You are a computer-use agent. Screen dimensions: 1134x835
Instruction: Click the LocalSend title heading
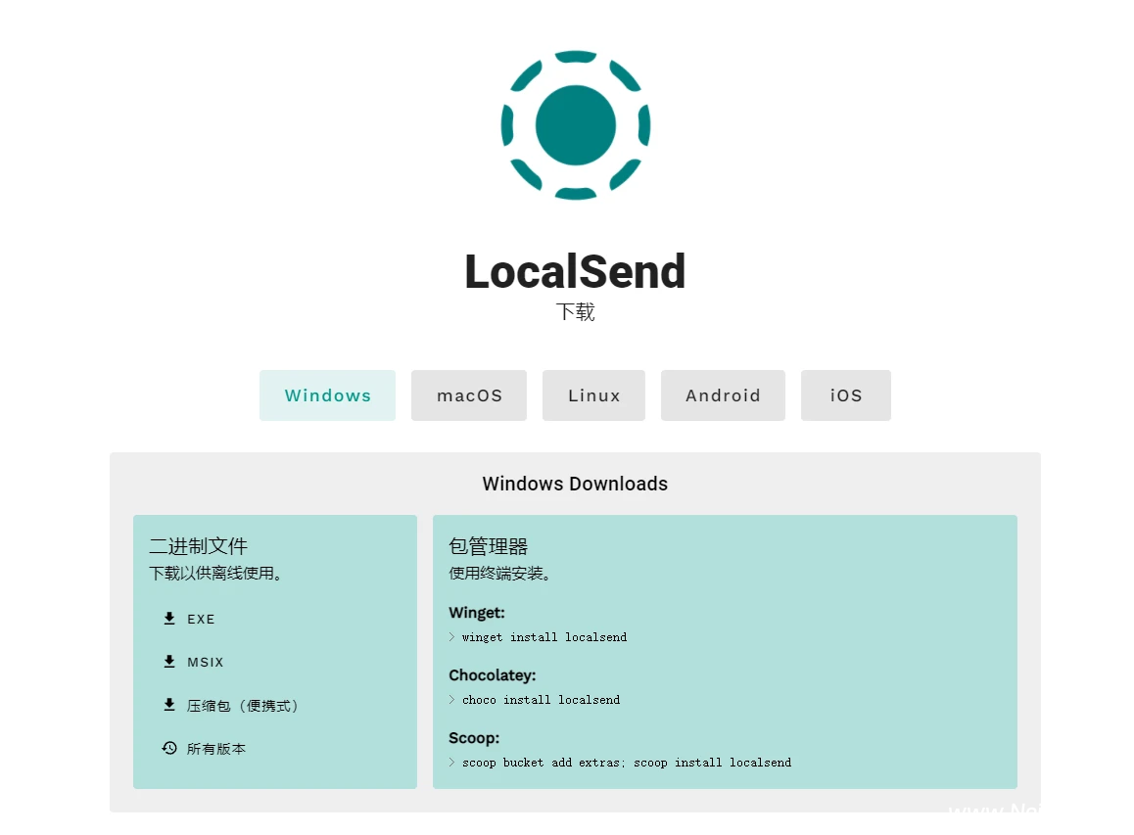coord(575,272)
